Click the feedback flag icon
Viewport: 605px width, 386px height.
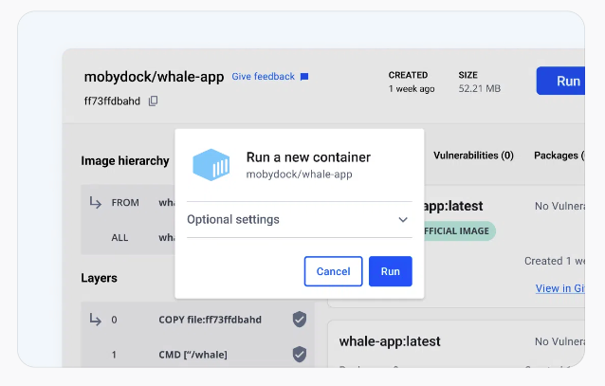304,77
